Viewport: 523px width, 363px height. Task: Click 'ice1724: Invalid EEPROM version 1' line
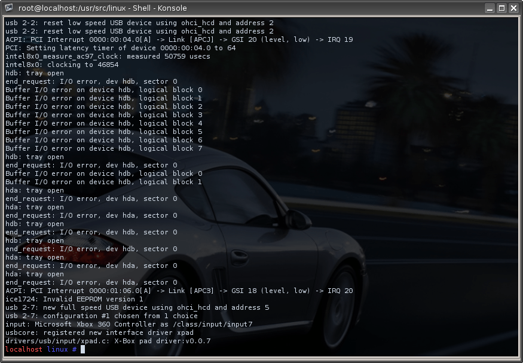point(74,299)
